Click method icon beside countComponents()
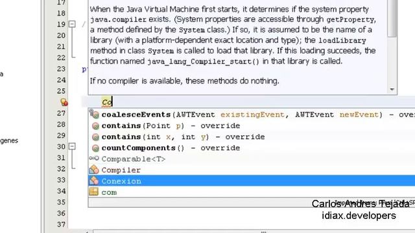Screen dimensions: 415x233 (95, 148)
